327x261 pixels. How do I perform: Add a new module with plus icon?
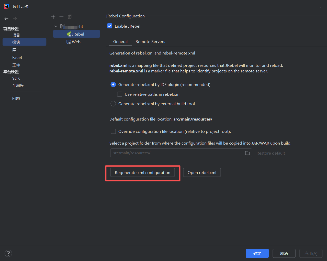53,17
